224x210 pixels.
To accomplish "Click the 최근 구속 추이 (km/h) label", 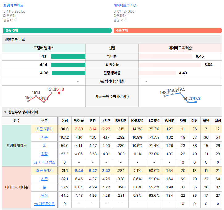I will 112,96.
